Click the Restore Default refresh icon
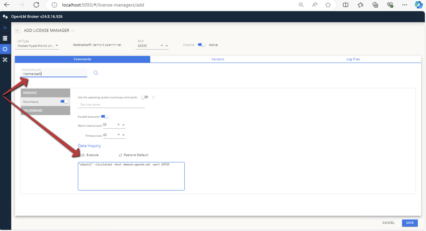426x231 pixels. (x=120, y=155)
